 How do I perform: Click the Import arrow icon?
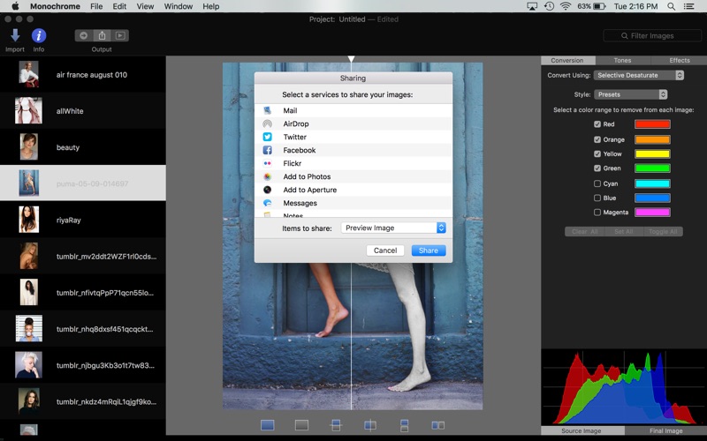tap(15, 35)
